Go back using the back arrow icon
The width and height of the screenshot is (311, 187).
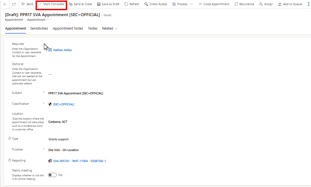pyautogui.click(x=5, y=4)
